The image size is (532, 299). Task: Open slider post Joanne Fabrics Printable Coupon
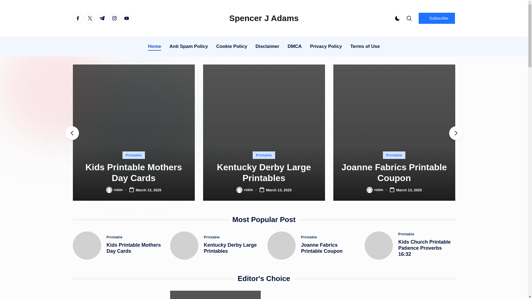(x=394, y=172)
